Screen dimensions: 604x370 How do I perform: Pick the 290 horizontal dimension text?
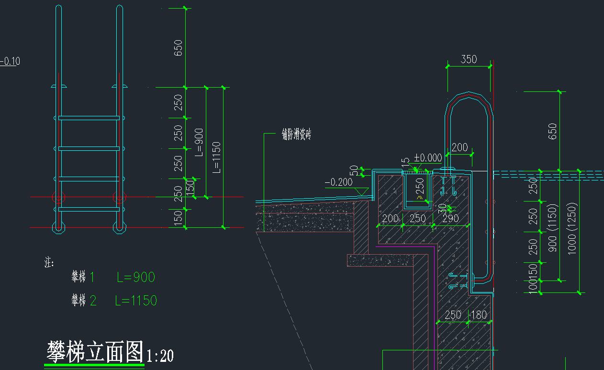(450, 218)
